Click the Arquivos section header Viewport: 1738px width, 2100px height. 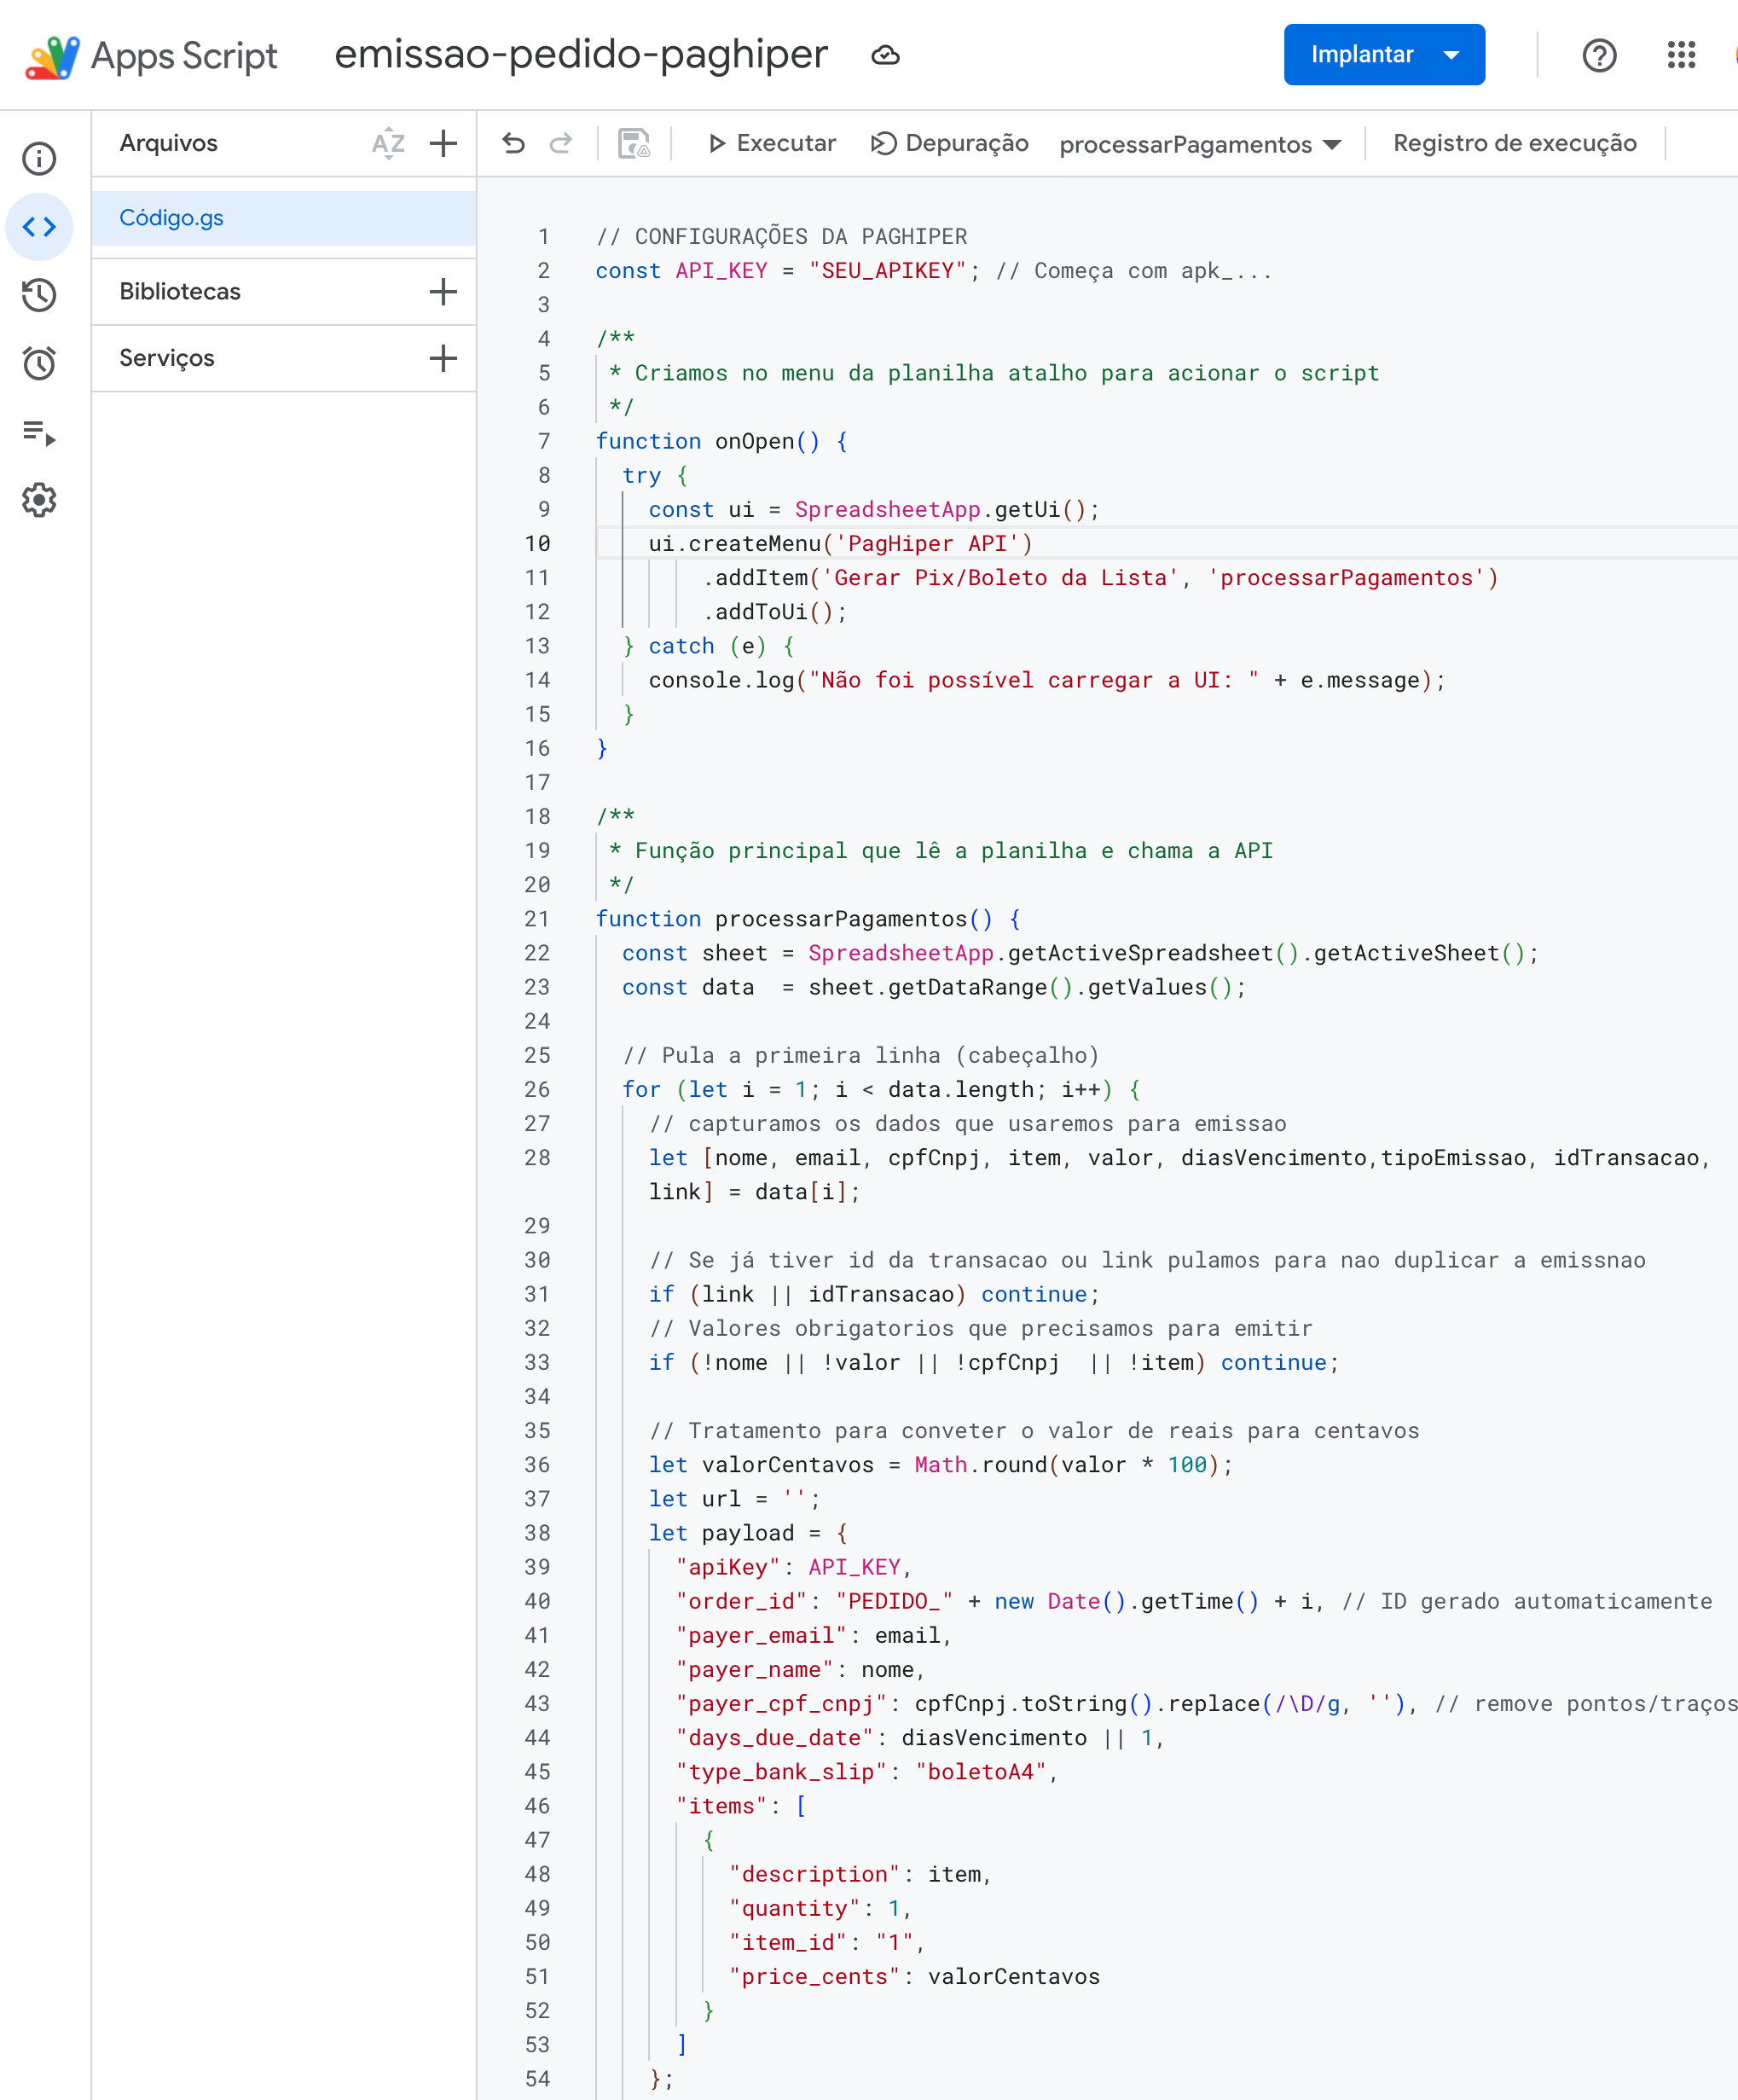168,143
